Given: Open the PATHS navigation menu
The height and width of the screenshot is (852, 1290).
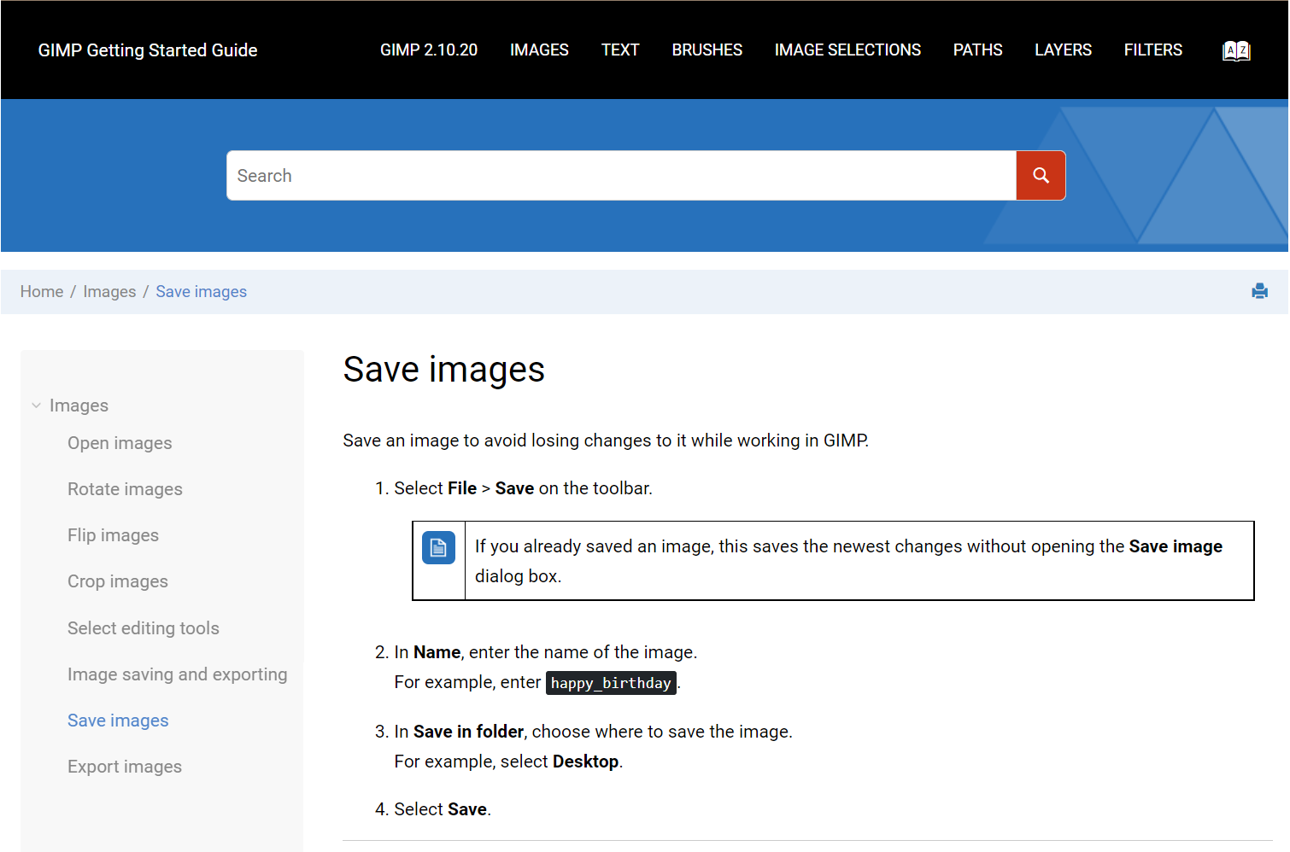Looking at the screenshot, I should click(978, 50).
